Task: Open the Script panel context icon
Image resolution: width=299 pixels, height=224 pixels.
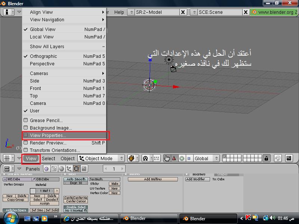Action: click(54, 169)
